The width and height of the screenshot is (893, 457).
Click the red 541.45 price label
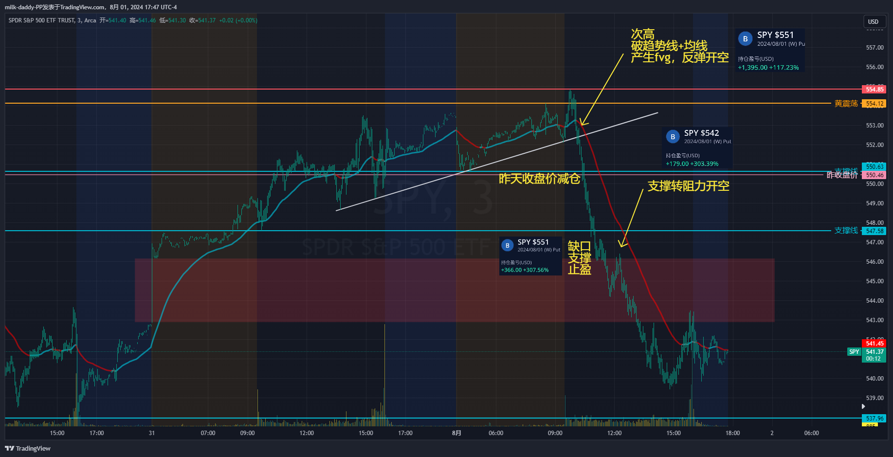[x=874, y=344]
